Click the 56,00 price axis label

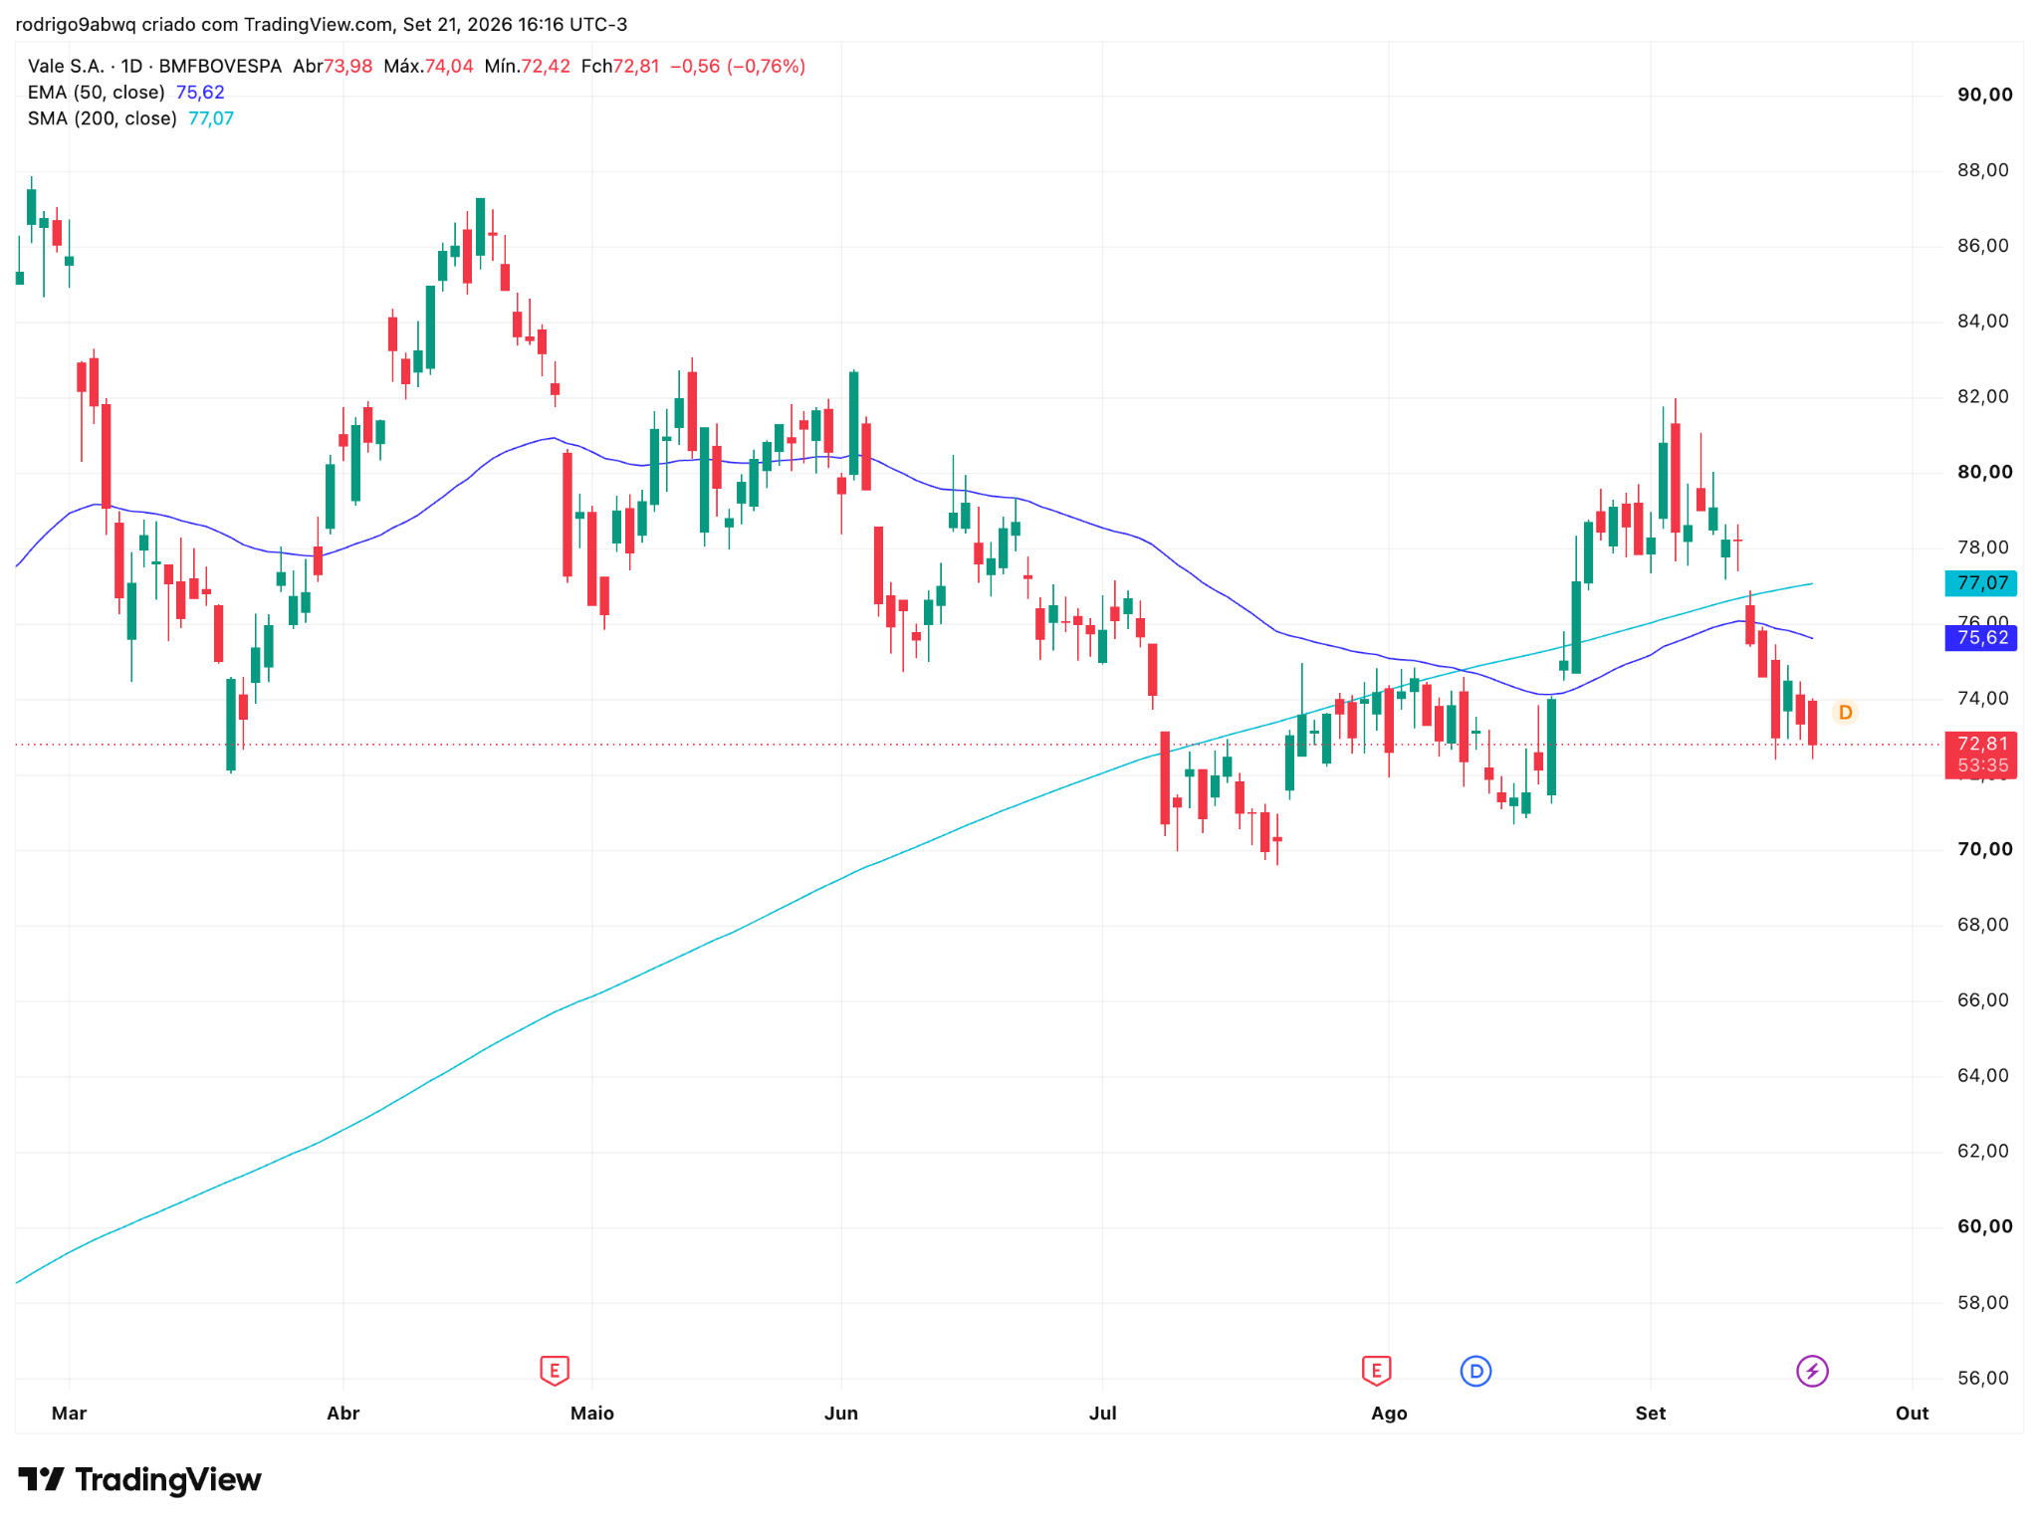pos(1983,1378)
